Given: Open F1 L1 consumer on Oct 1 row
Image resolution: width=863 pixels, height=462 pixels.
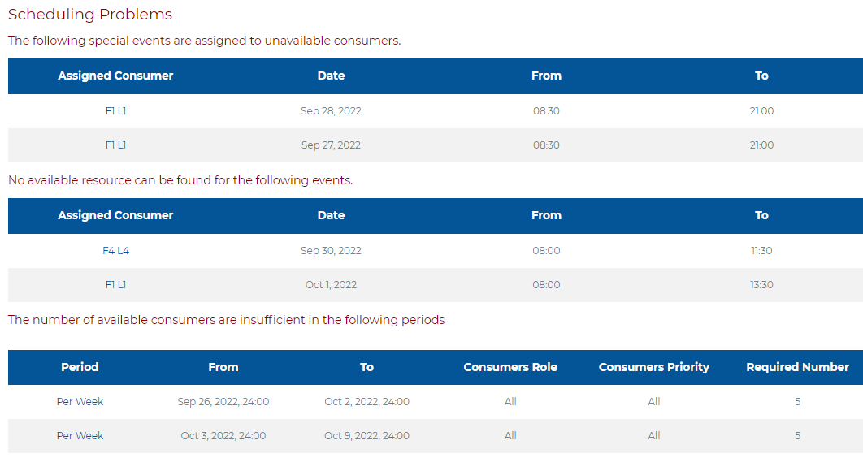Looking at the screenshot, I should [115, 285].
